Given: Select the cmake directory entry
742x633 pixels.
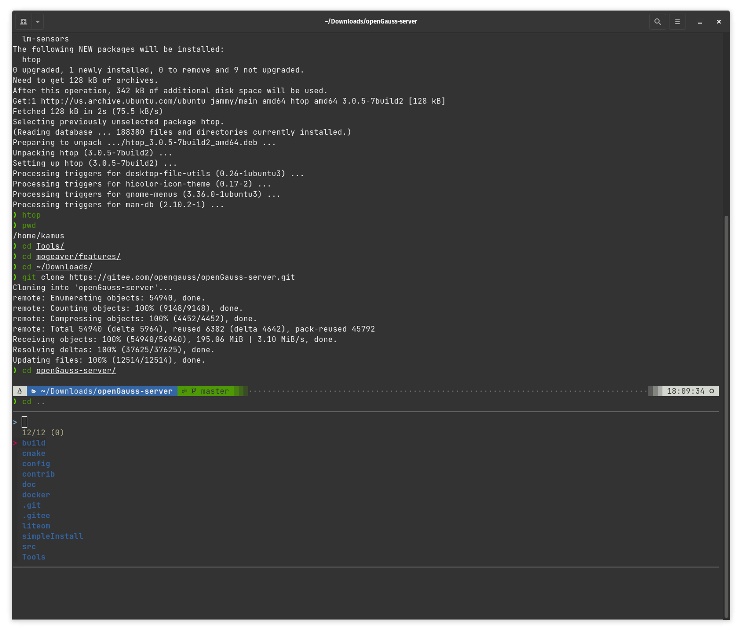Looking at the screenshot, I should pyautogui.click(x=34, y=454).
